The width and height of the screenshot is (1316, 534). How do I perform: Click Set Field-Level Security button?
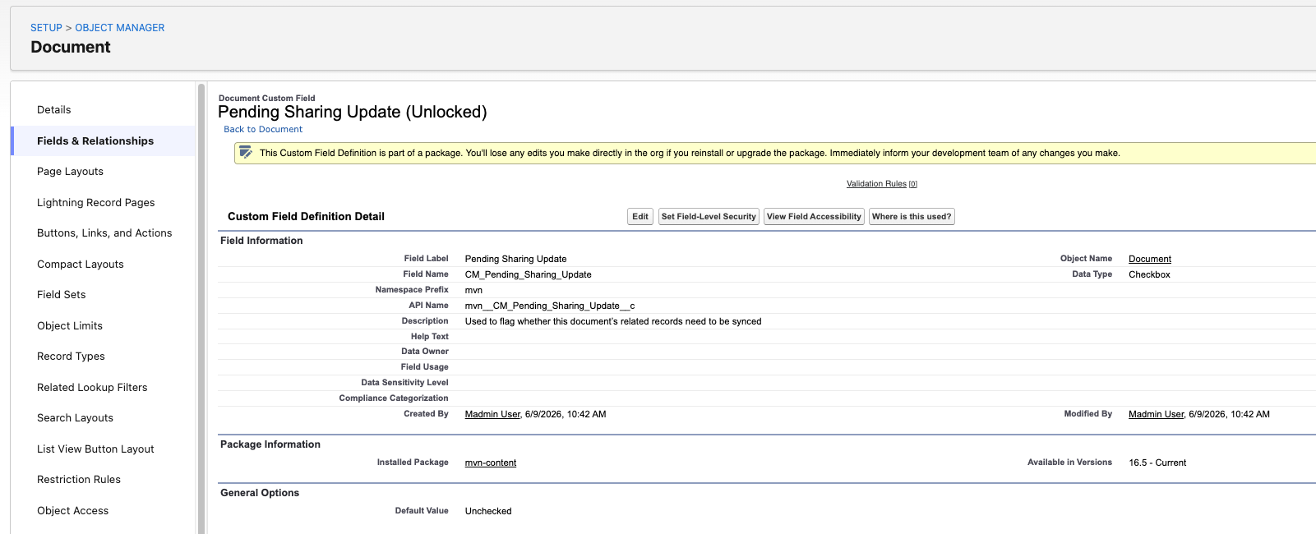(709, 217)
